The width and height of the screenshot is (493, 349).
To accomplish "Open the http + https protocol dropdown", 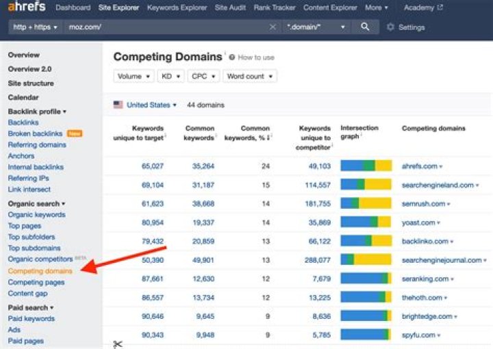I will pos(35,27).
